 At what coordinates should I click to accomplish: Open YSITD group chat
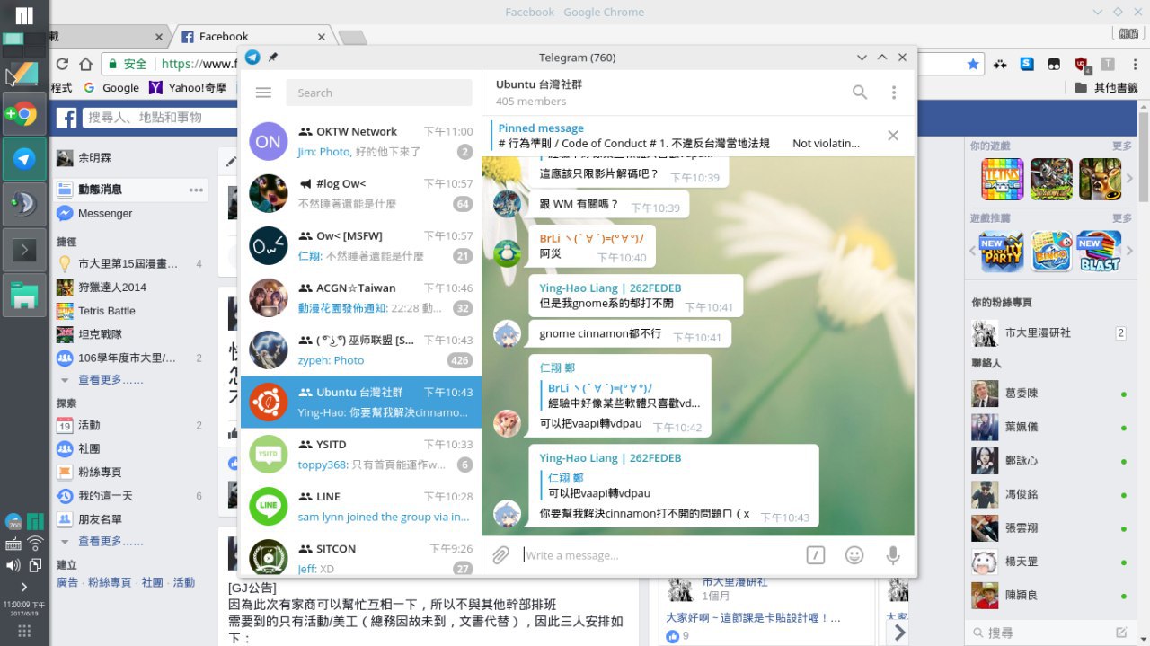361,454
